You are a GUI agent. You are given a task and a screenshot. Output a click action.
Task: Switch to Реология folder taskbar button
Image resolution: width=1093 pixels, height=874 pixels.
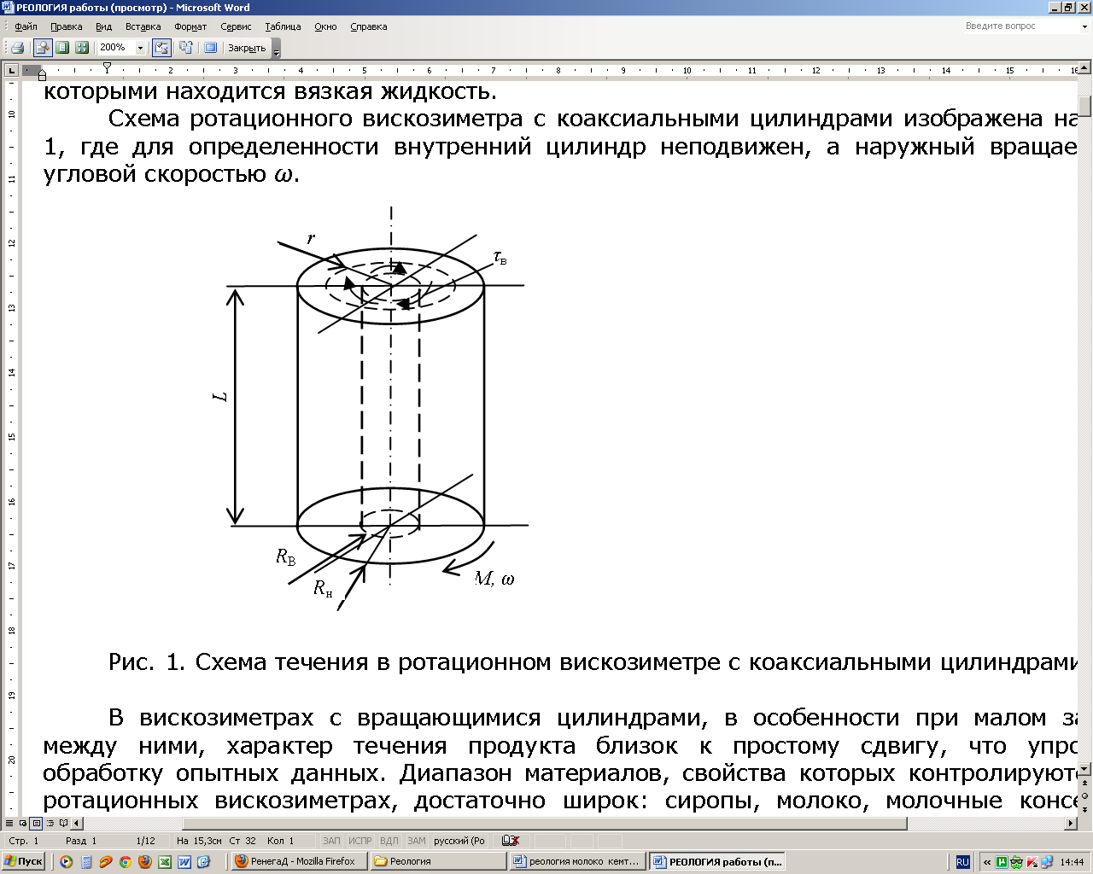[440, 861]
